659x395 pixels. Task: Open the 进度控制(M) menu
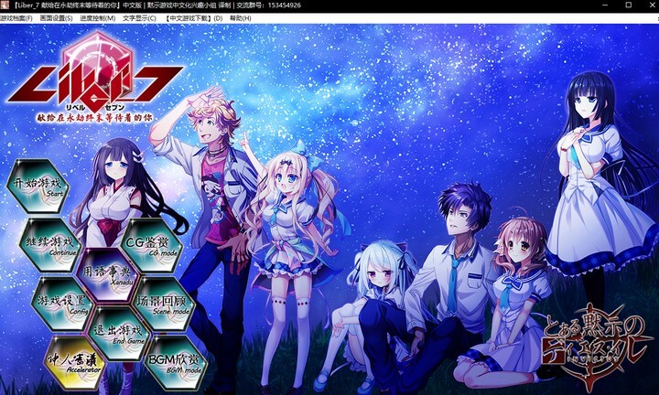pos(98,18)
